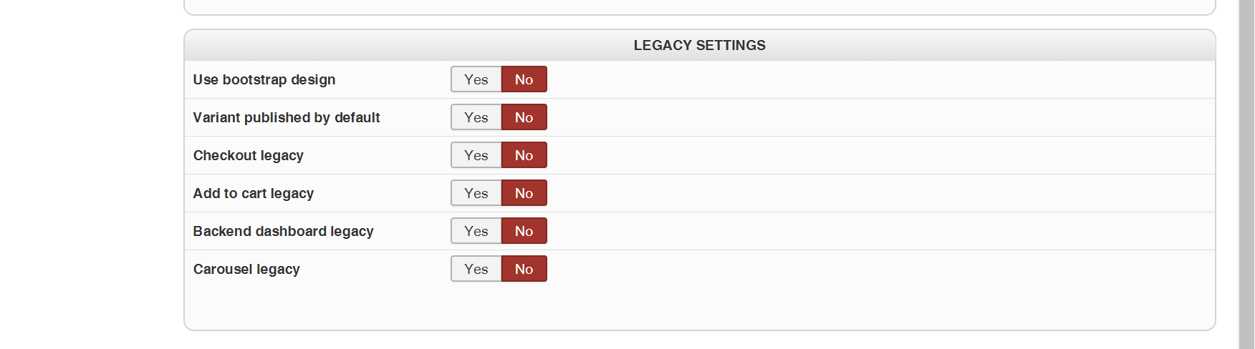Click No for Carousel legacy
Viewport: 1255px width, 349px height.
pyautogui.click(x=524, y=269)
